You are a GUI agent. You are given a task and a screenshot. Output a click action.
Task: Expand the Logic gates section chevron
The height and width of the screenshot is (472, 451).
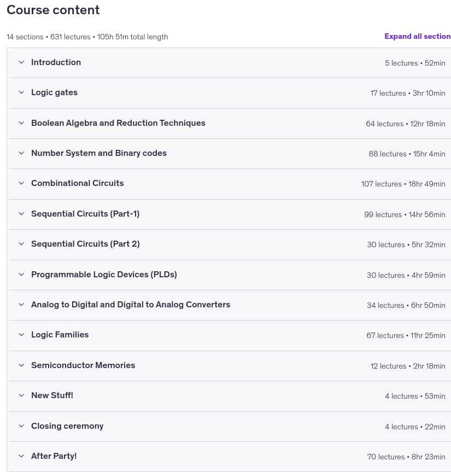tap(21, 92)
